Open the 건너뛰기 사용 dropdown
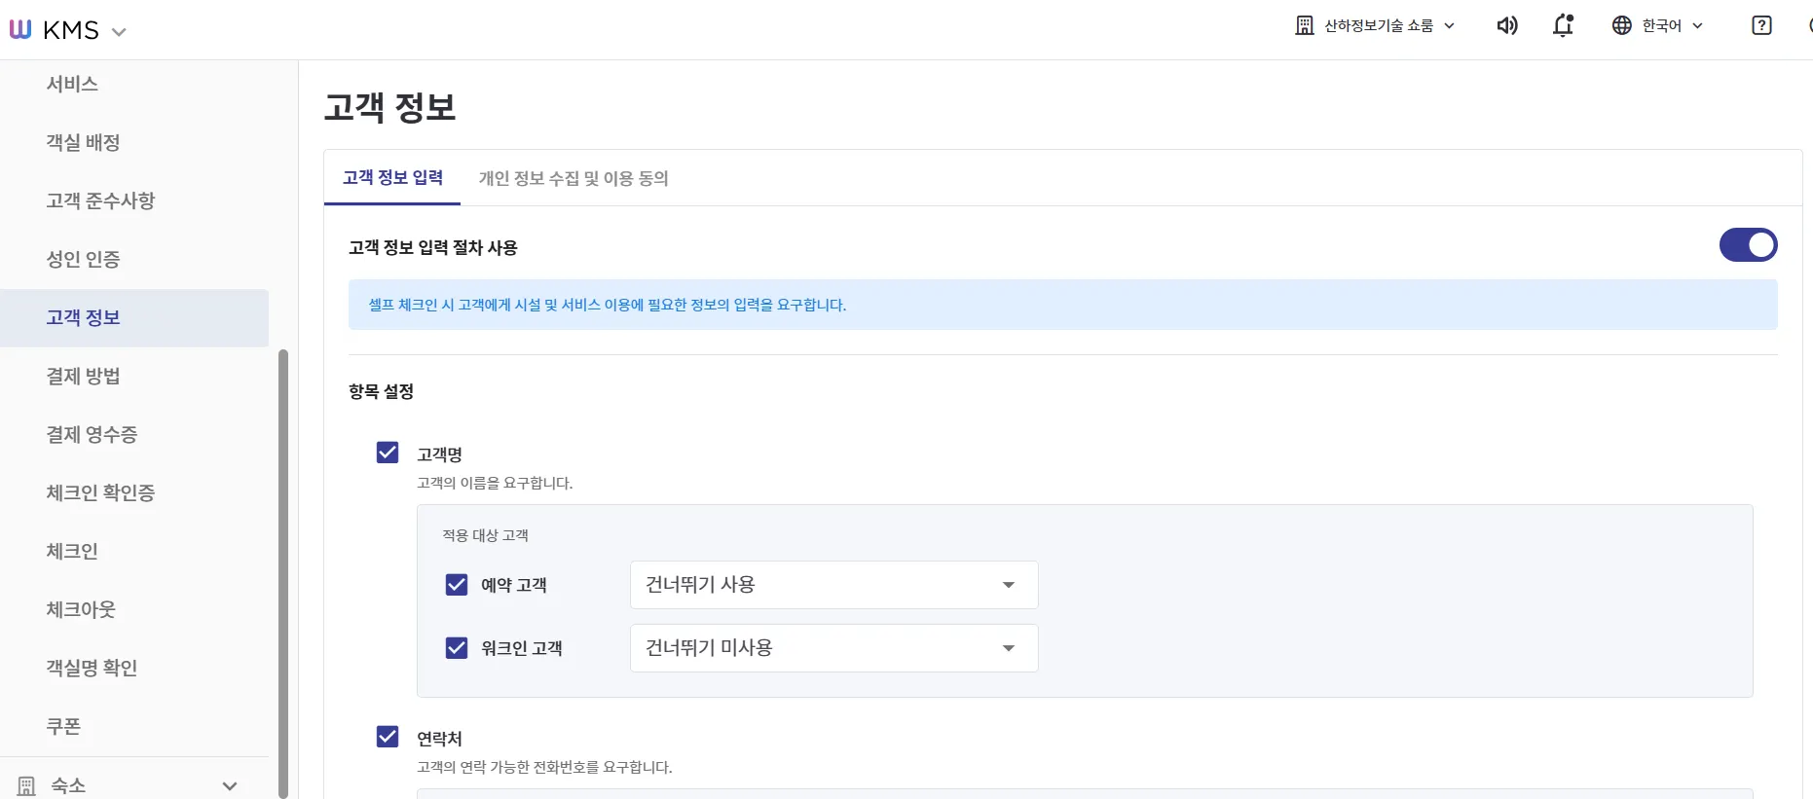The width and height of the screenshot is (1813, 799). pos(833,585)
